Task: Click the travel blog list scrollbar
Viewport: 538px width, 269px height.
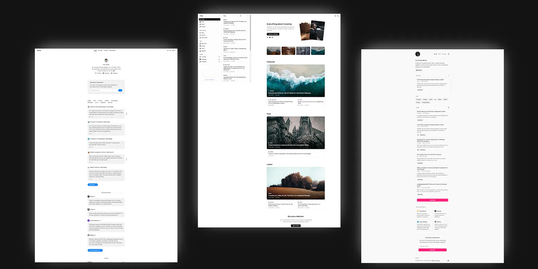Action: [250, 32]
